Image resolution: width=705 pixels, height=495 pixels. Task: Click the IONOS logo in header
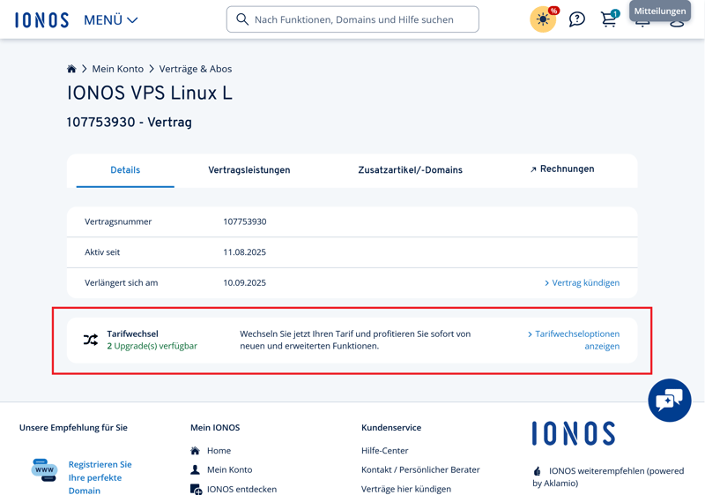click(x=41, y=19)
